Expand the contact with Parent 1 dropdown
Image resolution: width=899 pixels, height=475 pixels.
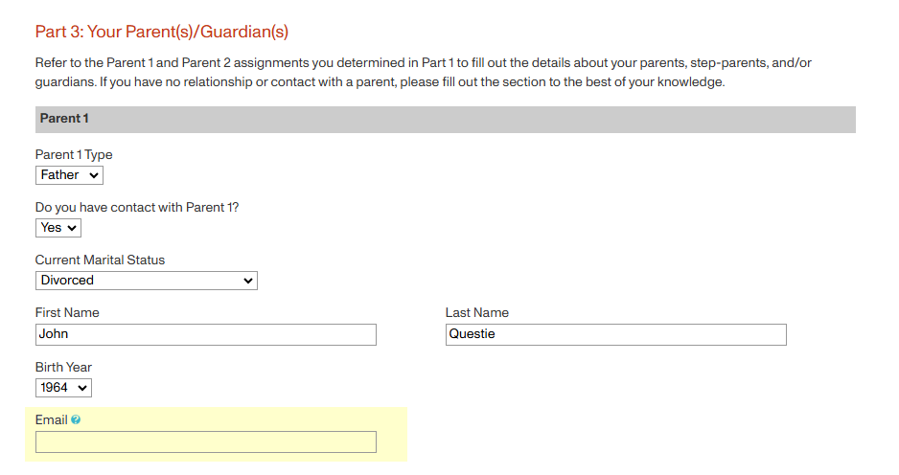click(x=58, y=228)
